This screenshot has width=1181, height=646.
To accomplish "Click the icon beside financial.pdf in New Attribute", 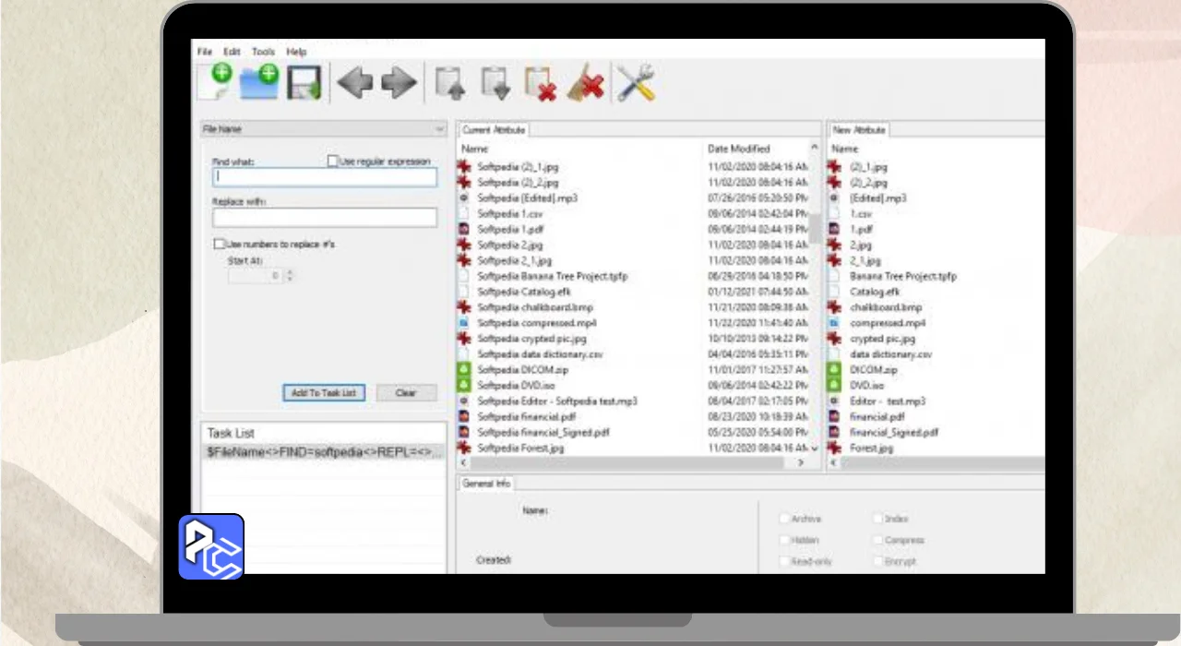I will pyautogui.click(x=835, y=417).
